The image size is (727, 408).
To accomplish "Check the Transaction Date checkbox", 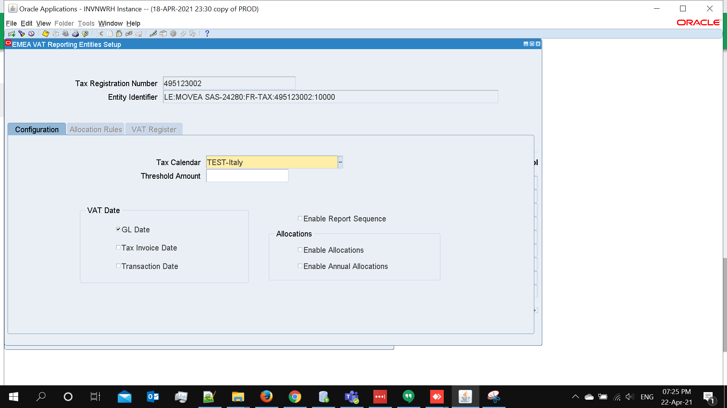I will [x=118, y=266].
